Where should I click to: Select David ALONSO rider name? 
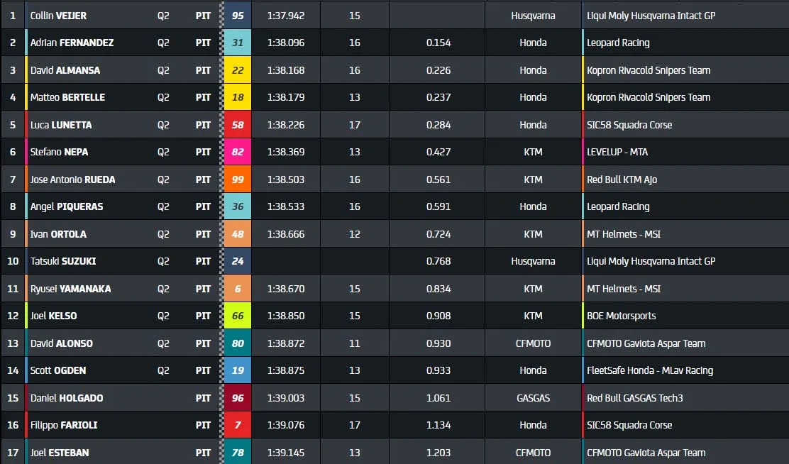(x=62, y=343)
